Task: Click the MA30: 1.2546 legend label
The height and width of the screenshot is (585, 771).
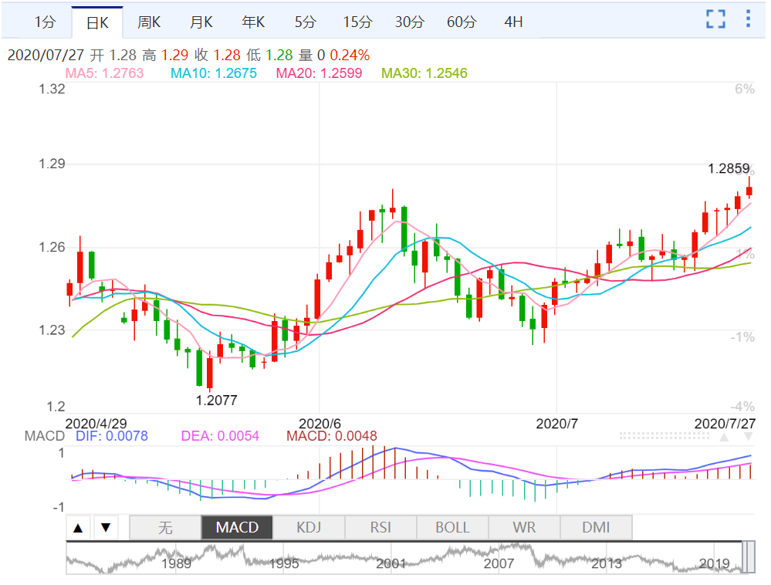Action: tap(424, 73)
